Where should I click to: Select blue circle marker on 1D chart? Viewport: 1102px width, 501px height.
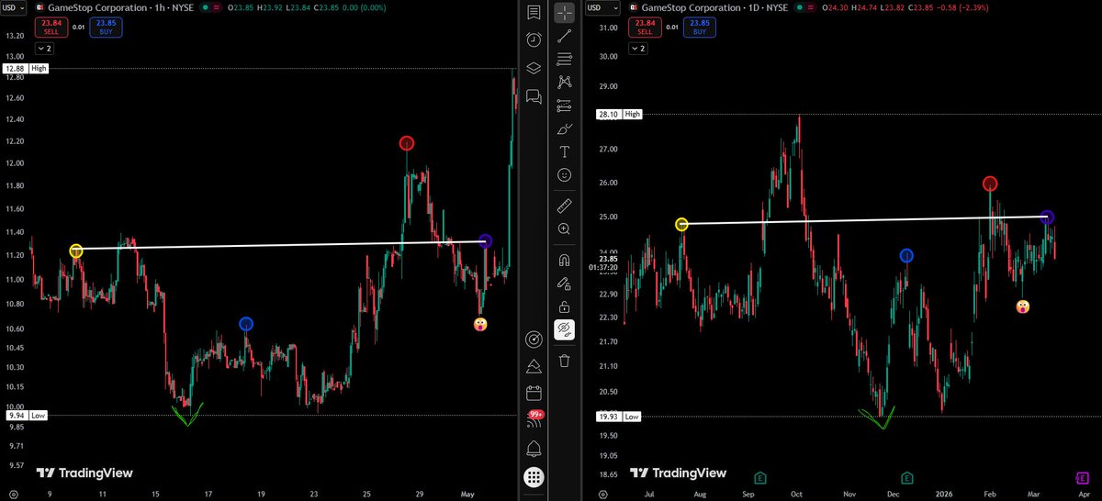tap(906, 255)
